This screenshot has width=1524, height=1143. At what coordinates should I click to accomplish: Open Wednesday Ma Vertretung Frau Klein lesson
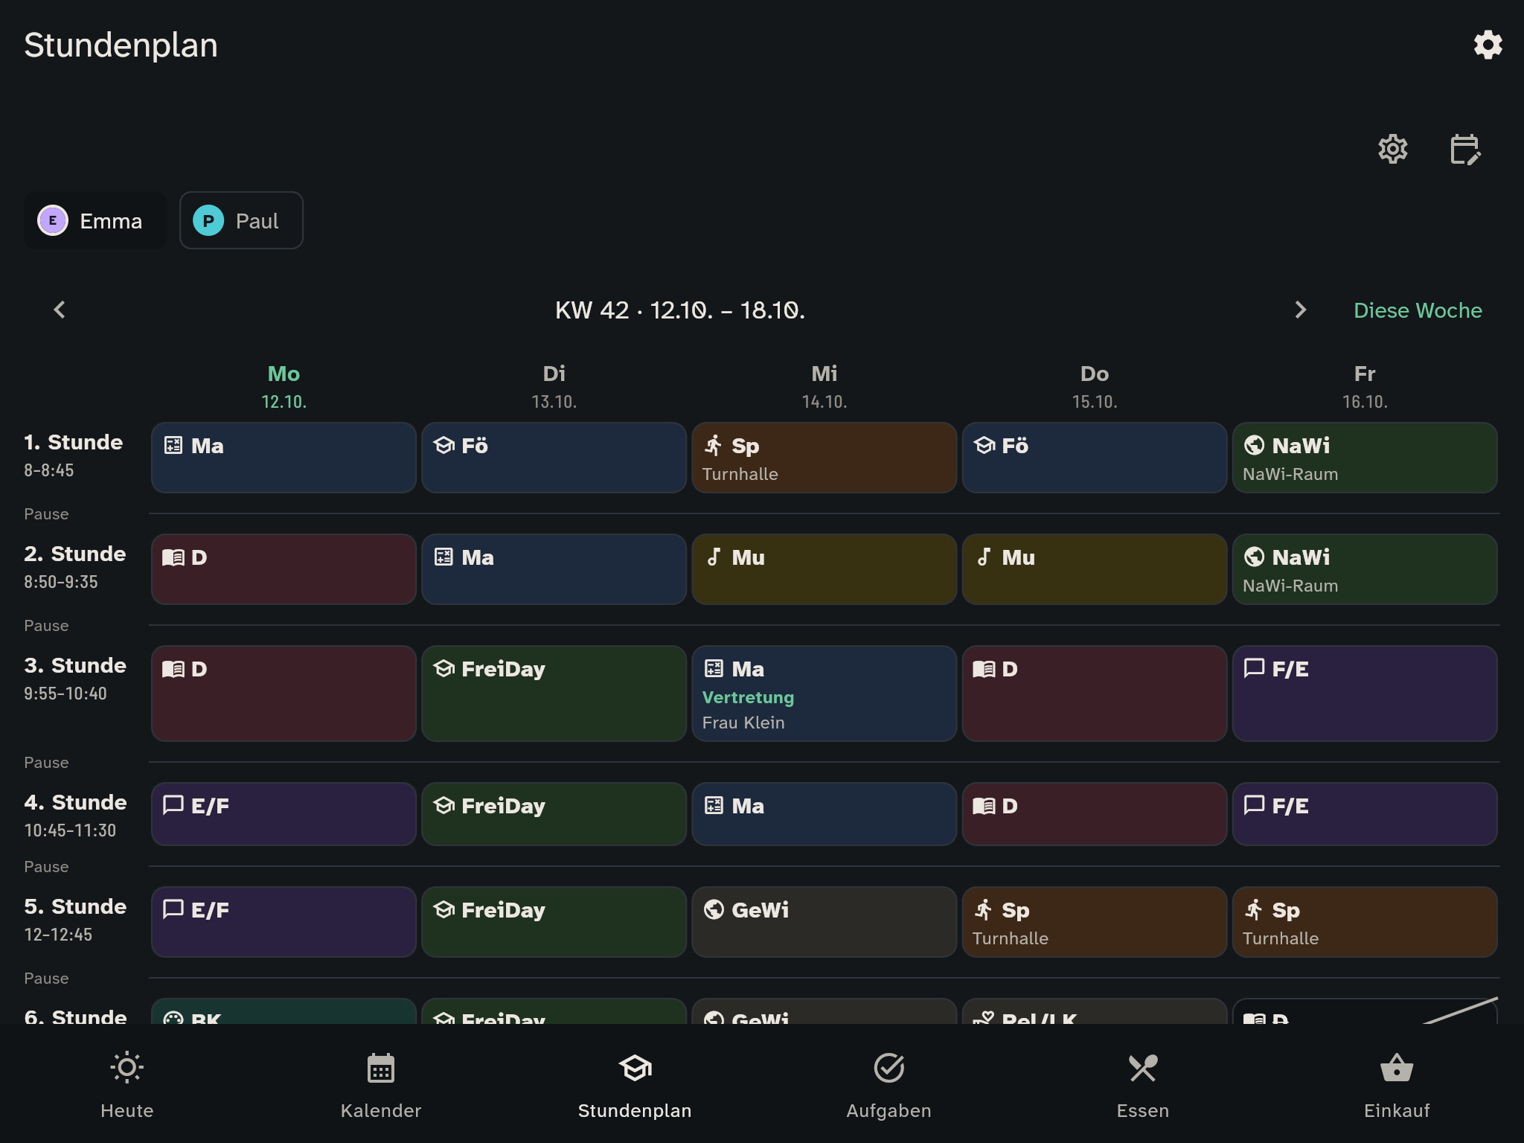pos(825,694)
